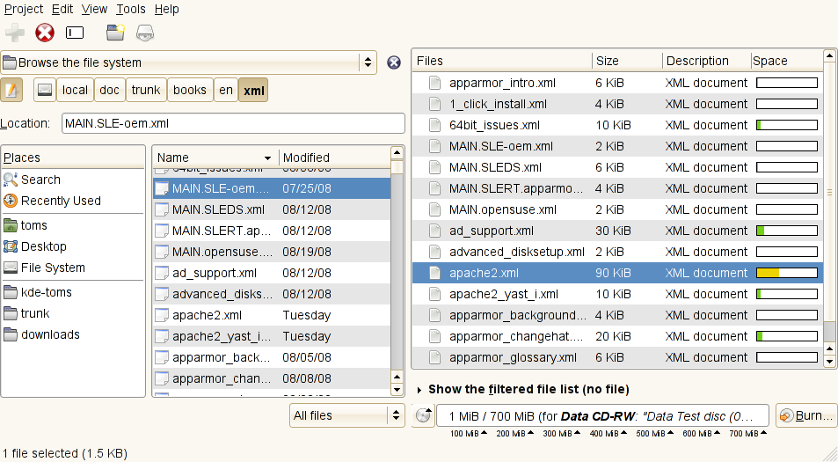
Task: Open Search in the Places list
Action: click(40, 180)
